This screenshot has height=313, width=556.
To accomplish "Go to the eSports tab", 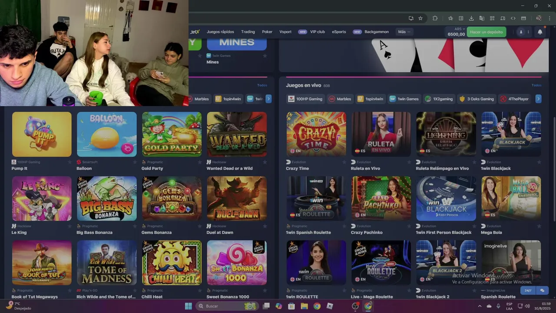I will 339,32.
